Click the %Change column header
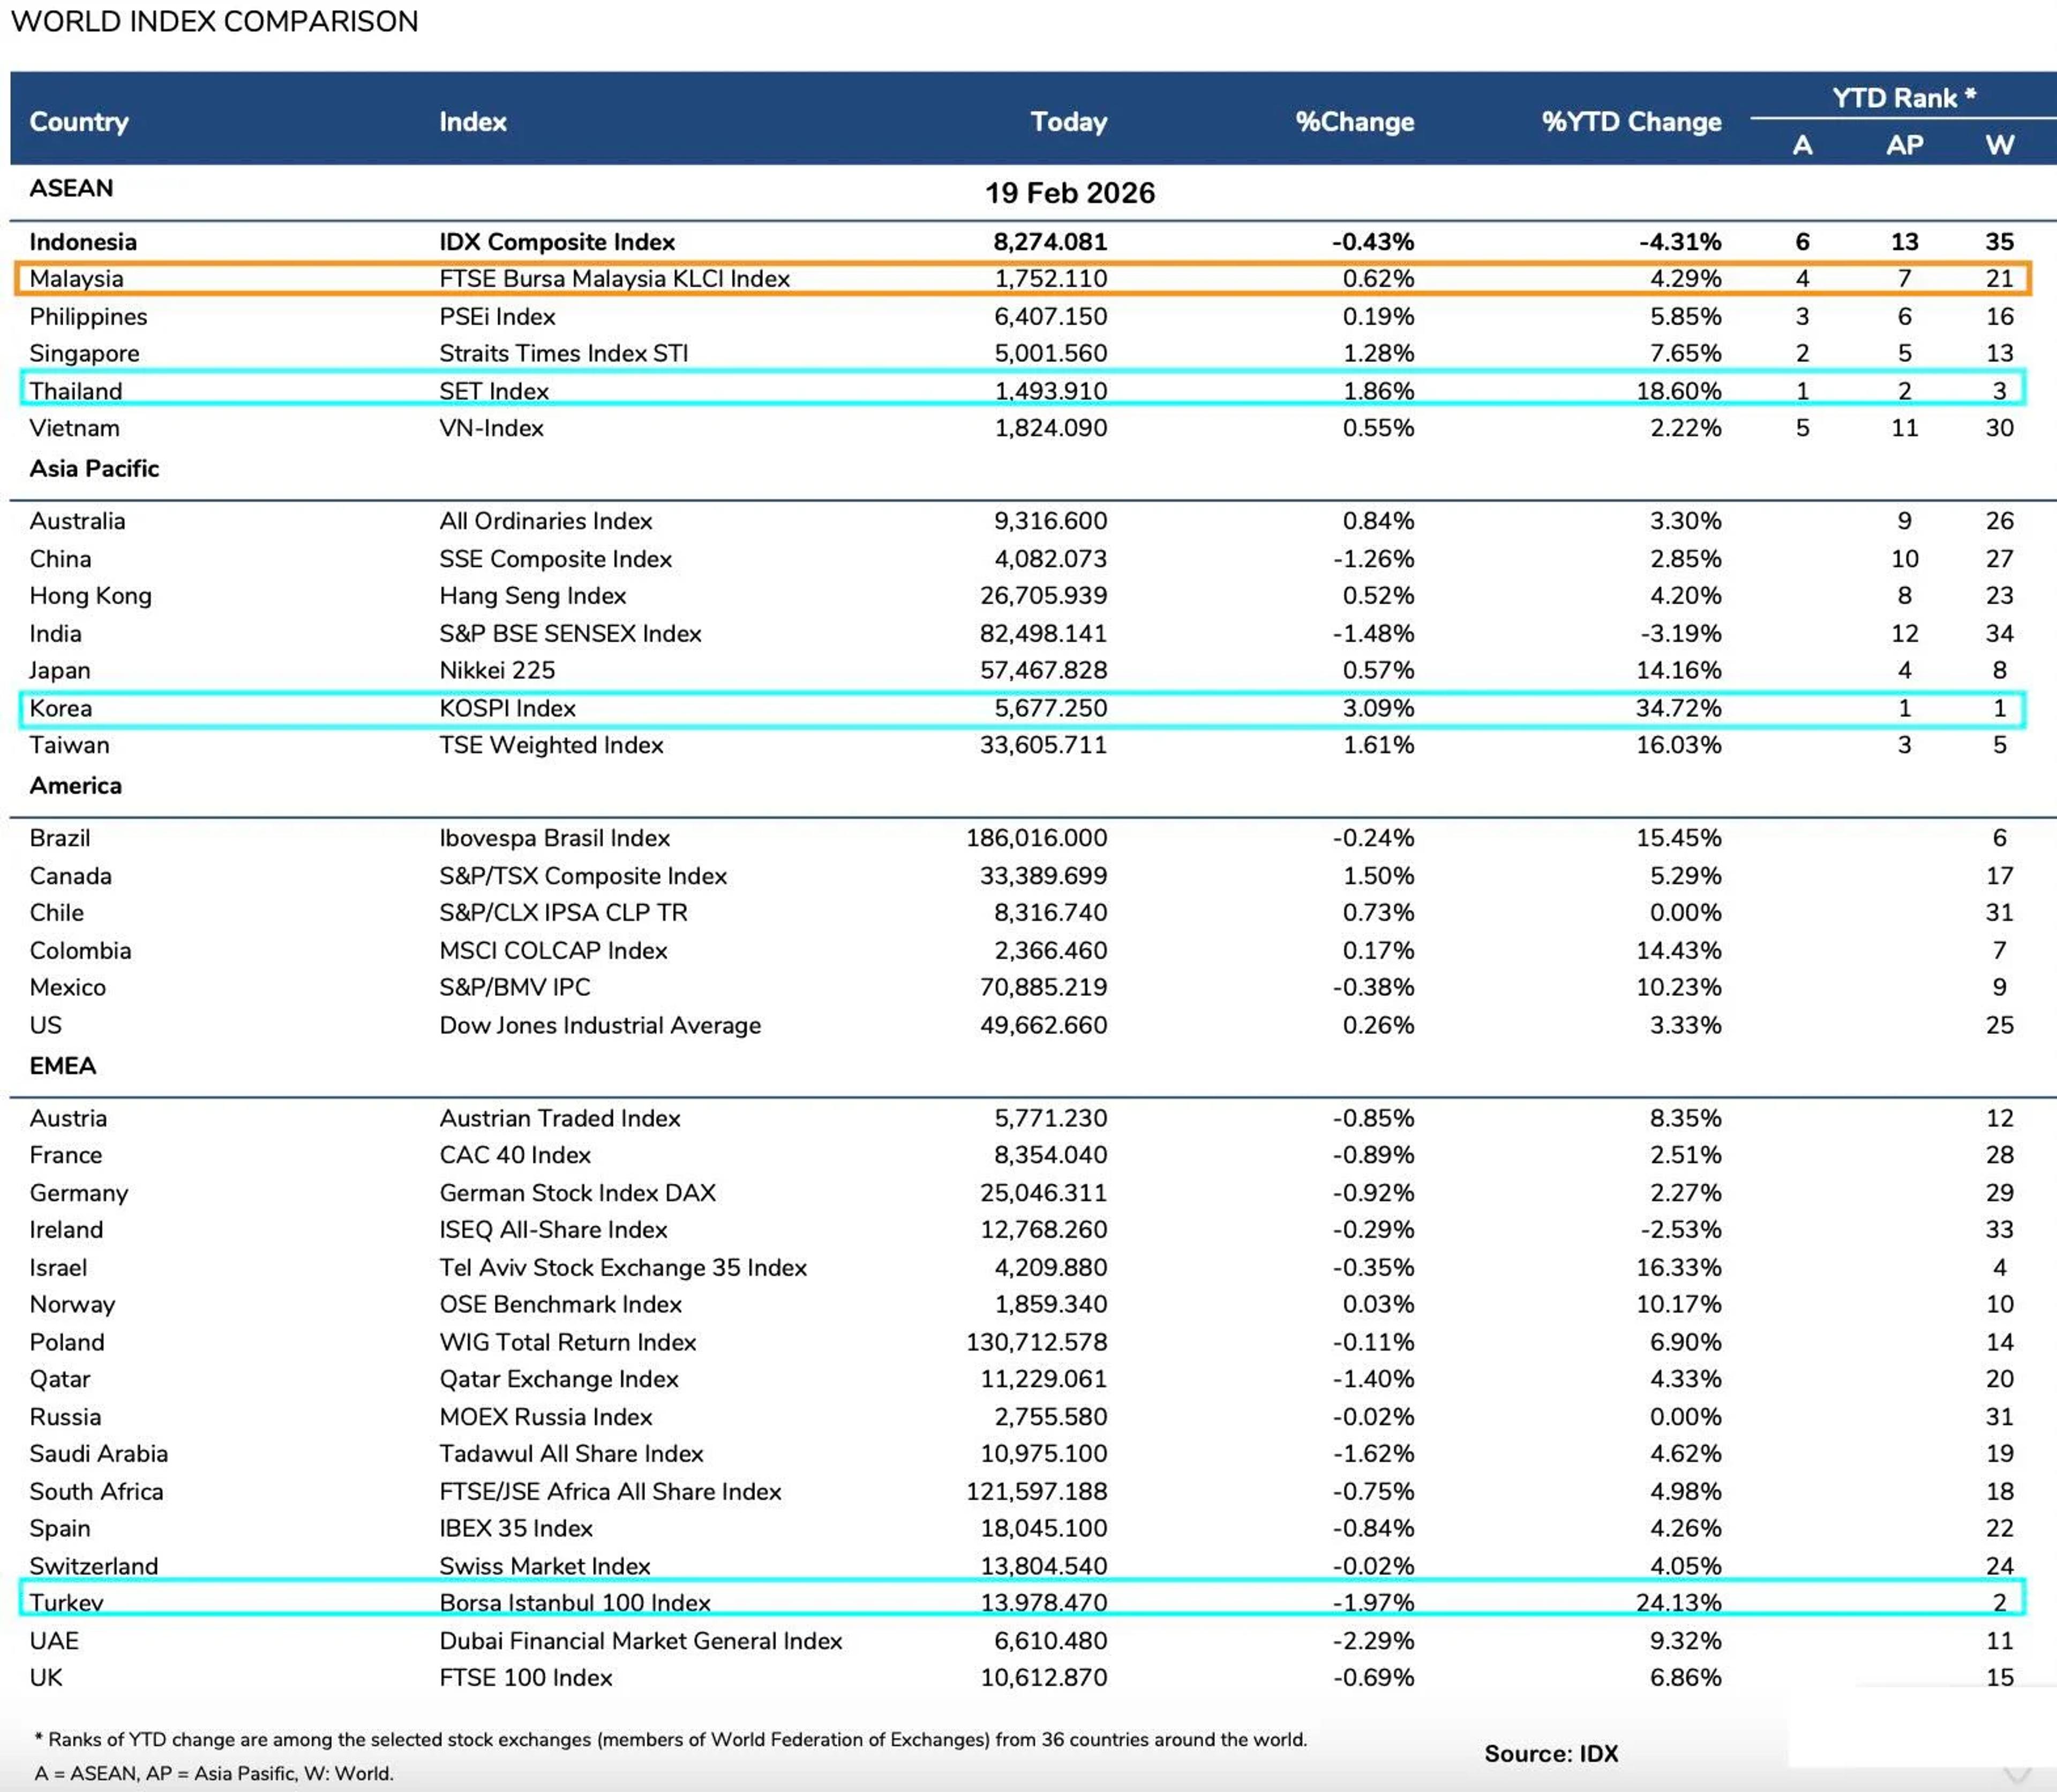 1355,121
